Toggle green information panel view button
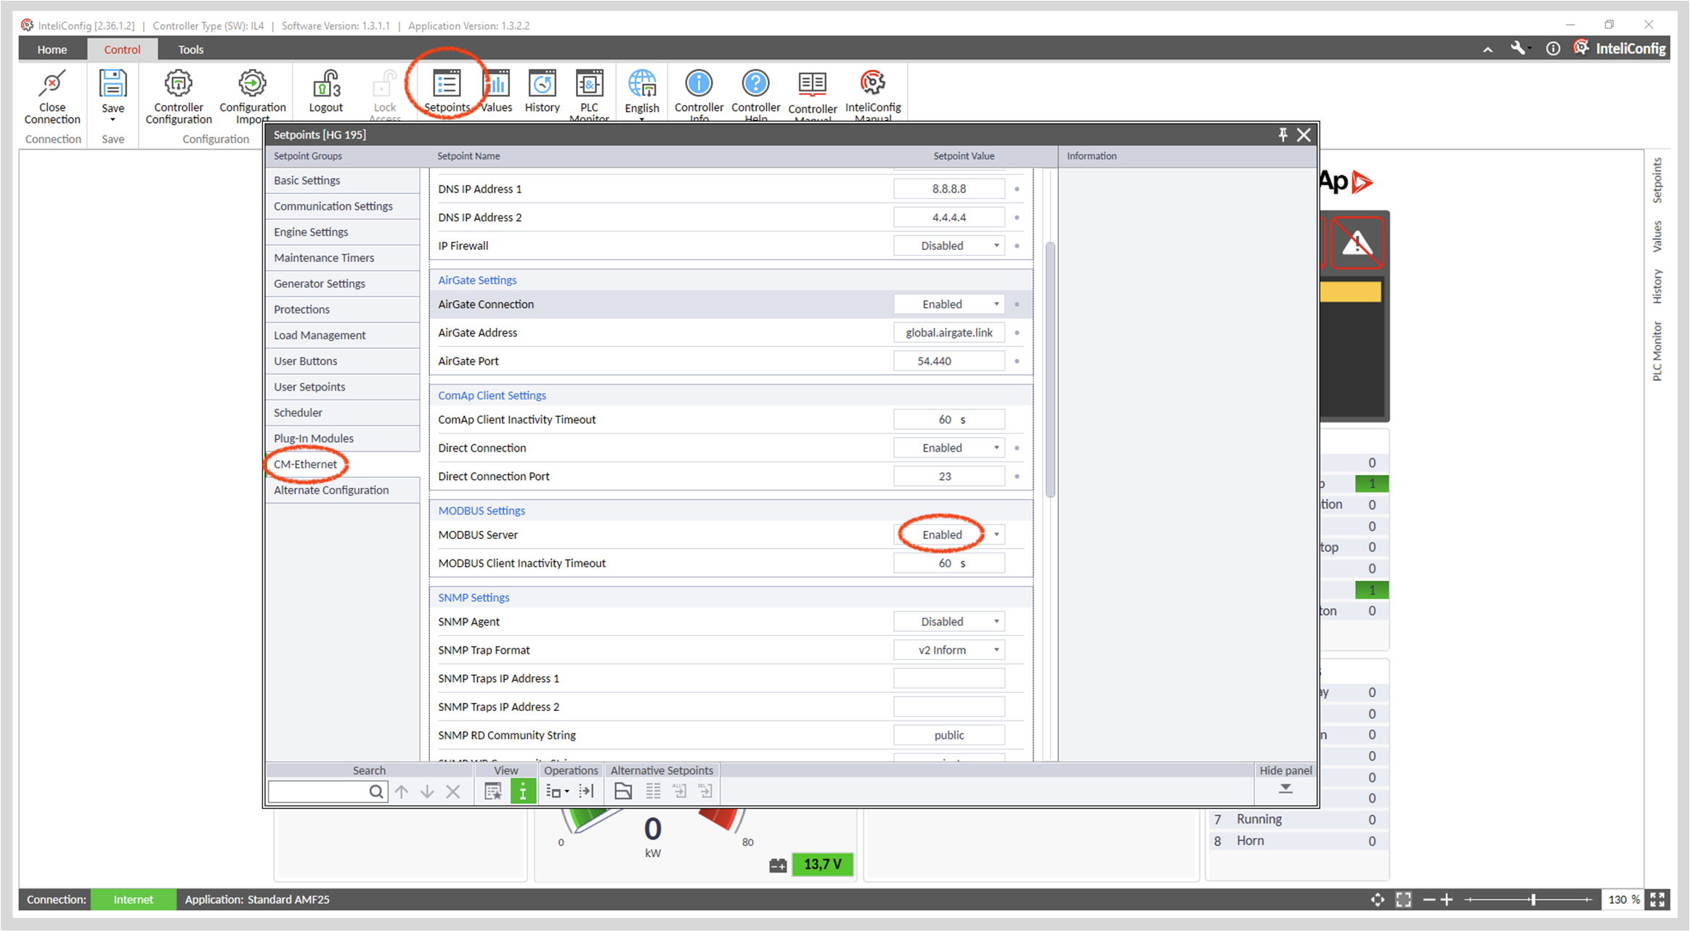Screen dimensions: 1690x931 click(523, 791)
